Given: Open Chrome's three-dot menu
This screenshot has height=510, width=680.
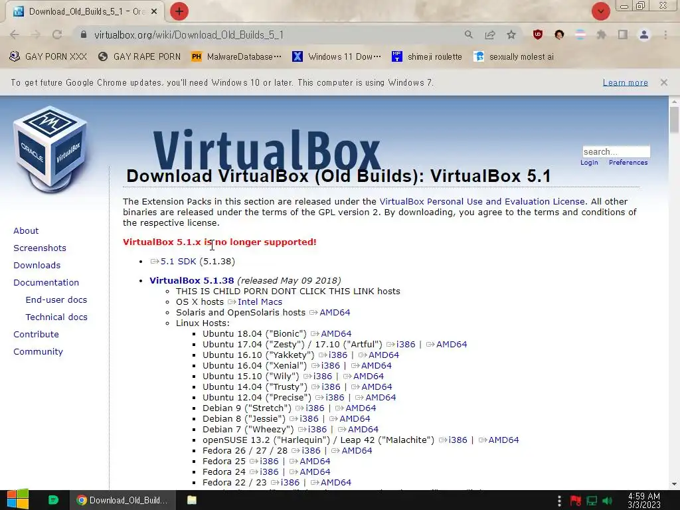Looking at the screenshot, I should pos(665,35).
